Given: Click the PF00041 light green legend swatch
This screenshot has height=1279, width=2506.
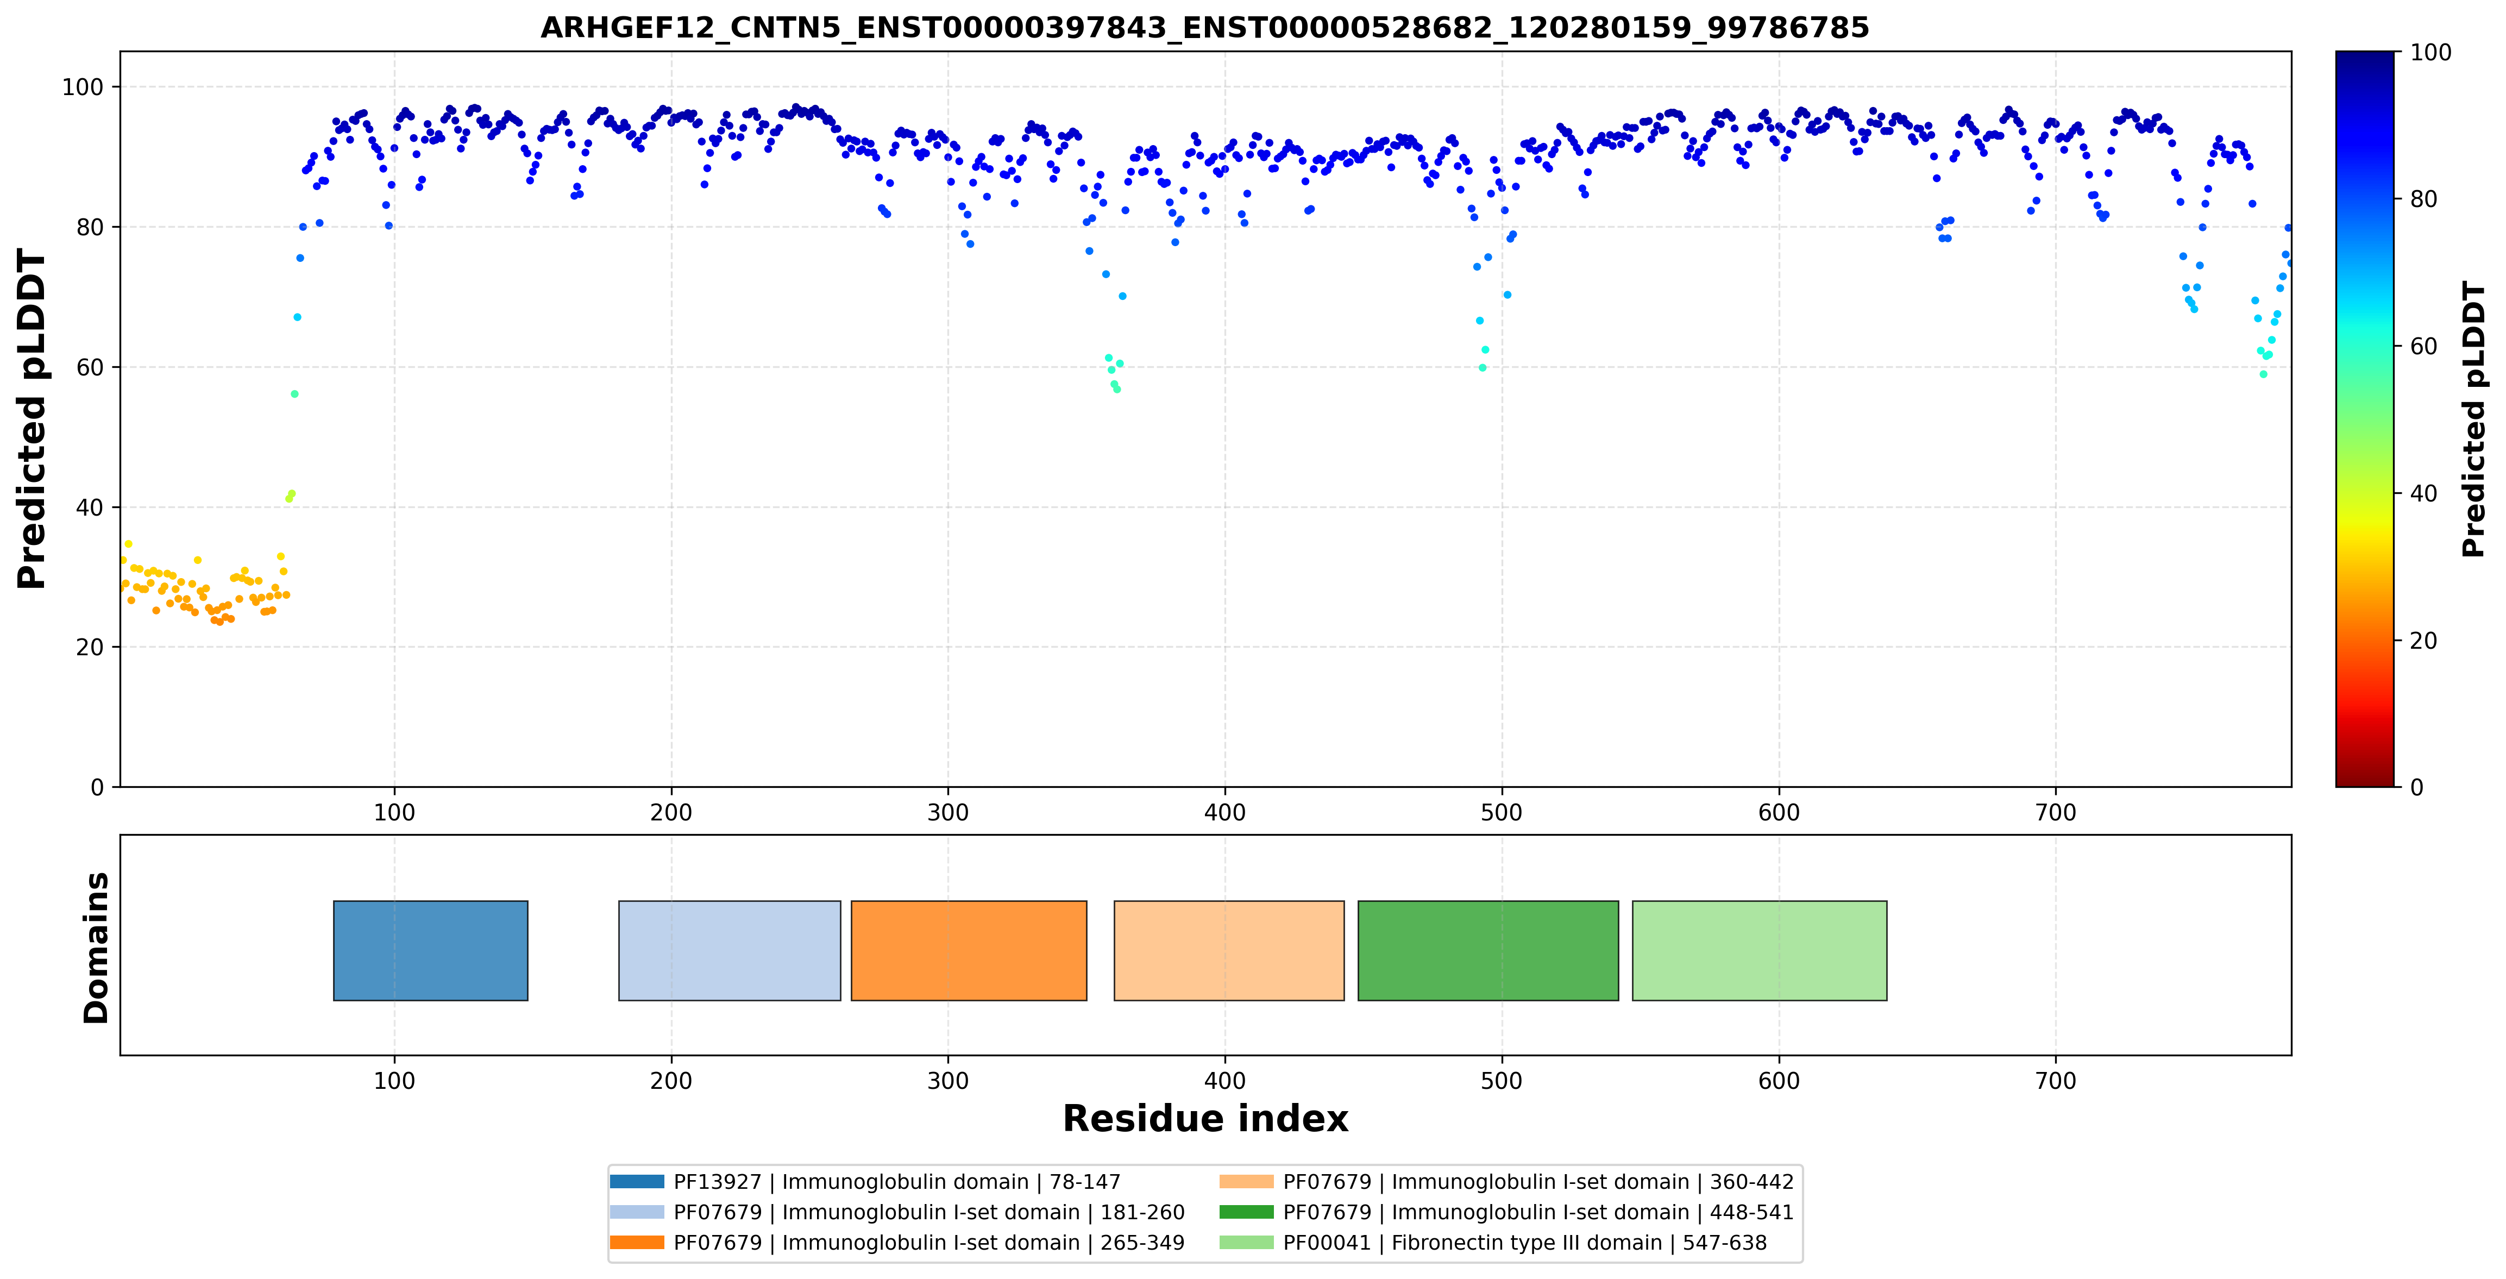Looking at the screenshot, I should pos(1246,1242).
